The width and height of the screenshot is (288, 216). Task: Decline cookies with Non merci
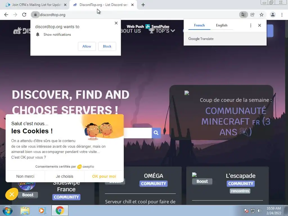pos(25,176)
